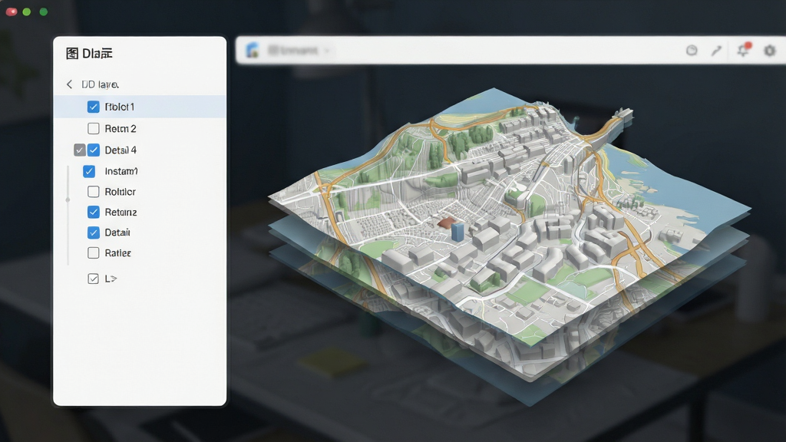
Task: Enable the Ratiee layer checkbox
Action: [93, 252]
